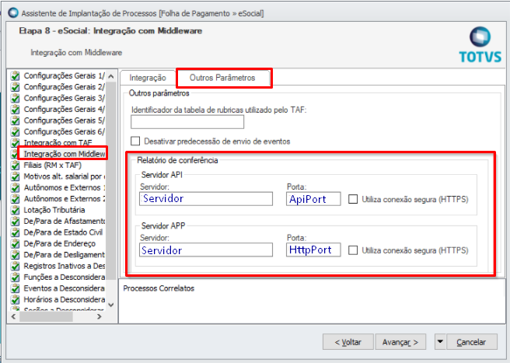Select Autônomos e Externos 1 step
Screen dimensions: 510x363
point(65,187)
